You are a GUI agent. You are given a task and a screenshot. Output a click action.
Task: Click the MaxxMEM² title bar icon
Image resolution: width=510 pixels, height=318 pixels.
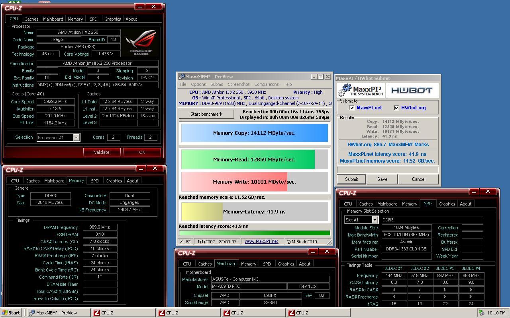(182, 77)
